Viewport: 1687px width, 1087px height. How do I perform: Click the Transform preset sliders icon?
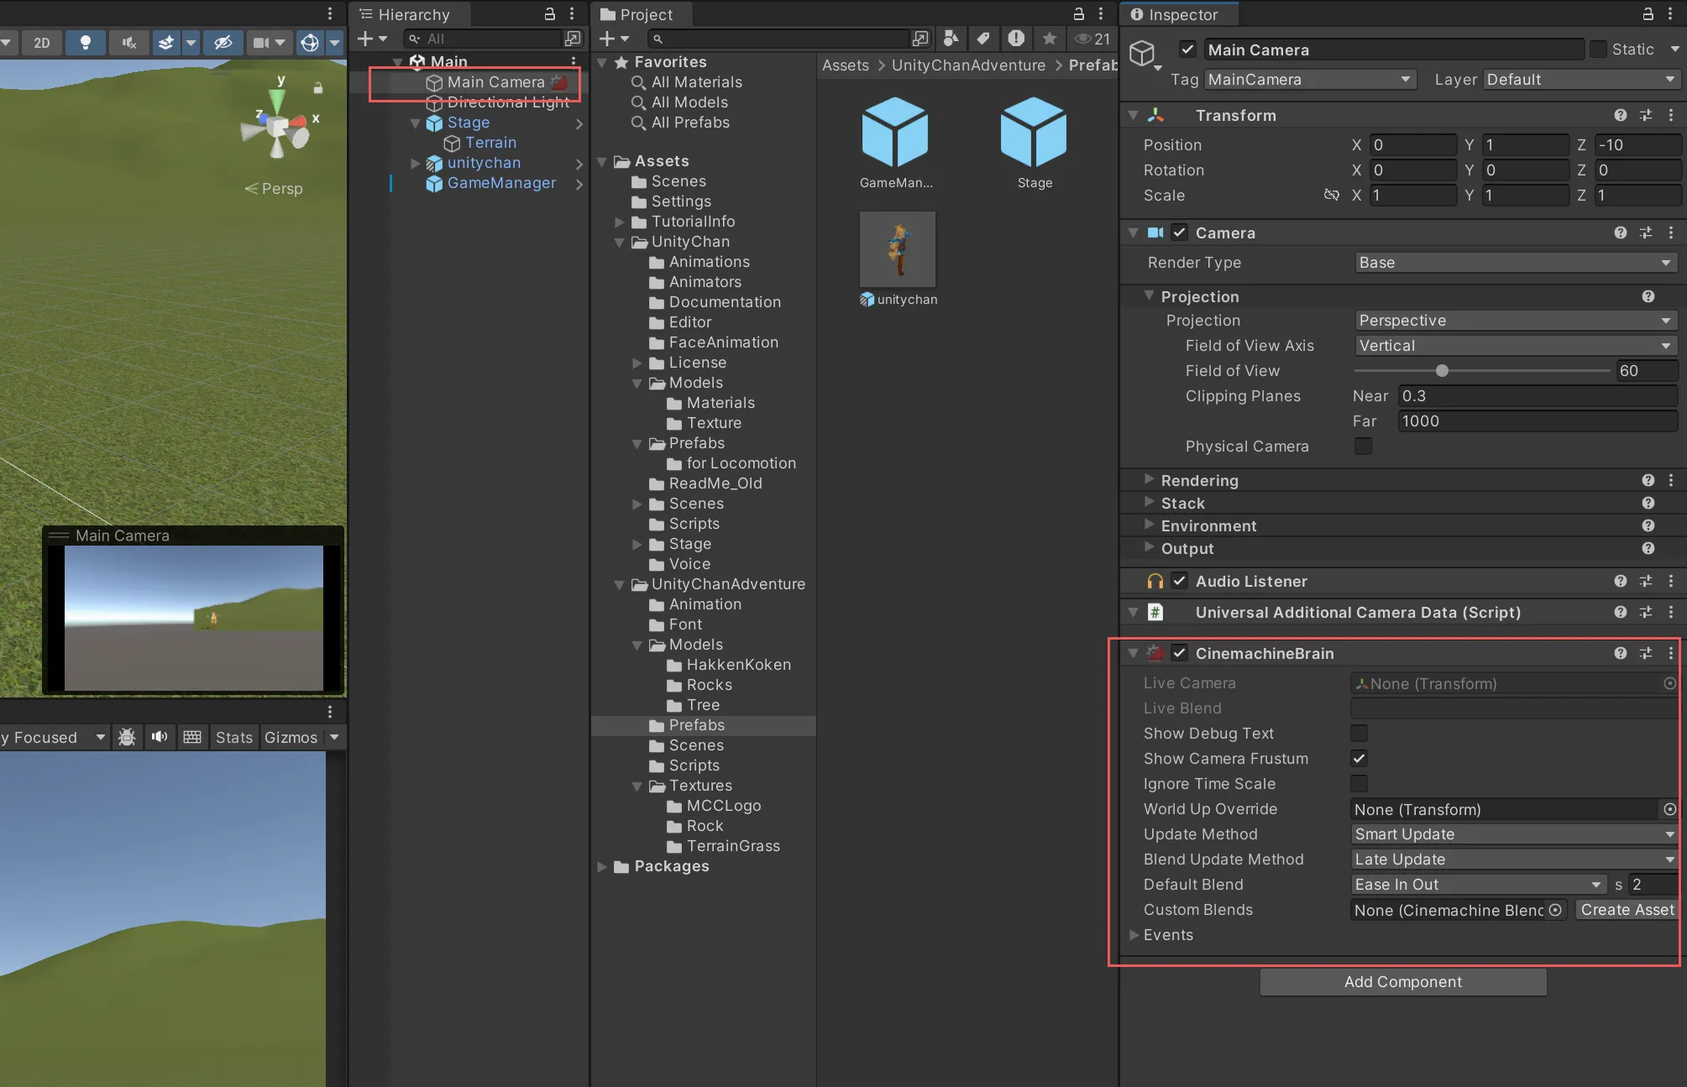tap(1645, 115)
